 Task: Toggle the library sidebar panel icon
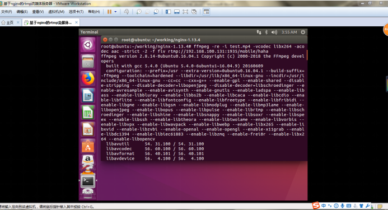coord(169,12)
